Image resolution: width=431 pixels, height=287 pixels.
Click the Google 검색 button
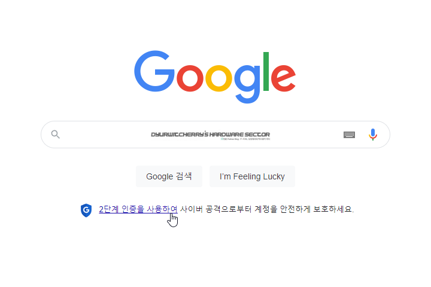169,176
